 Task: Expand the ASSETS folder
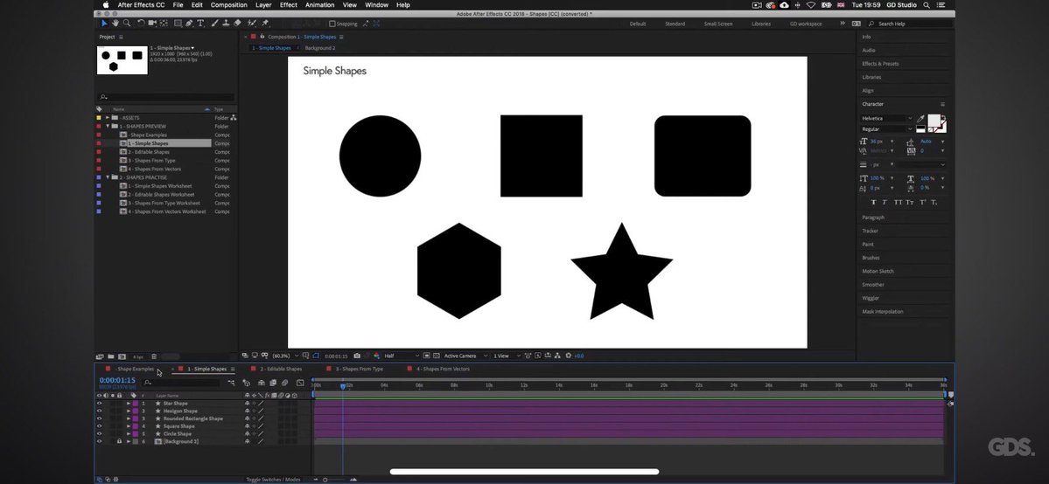[107, 118]
